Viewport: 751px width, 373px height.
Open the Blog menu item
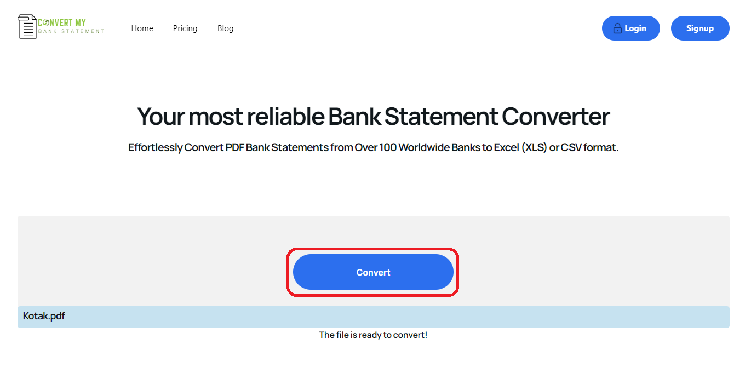pyautogui.click(x=226, y=28)
